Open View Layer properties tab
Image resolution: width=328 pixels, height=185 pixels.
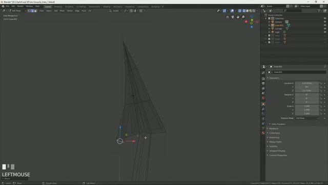[263, 88]
